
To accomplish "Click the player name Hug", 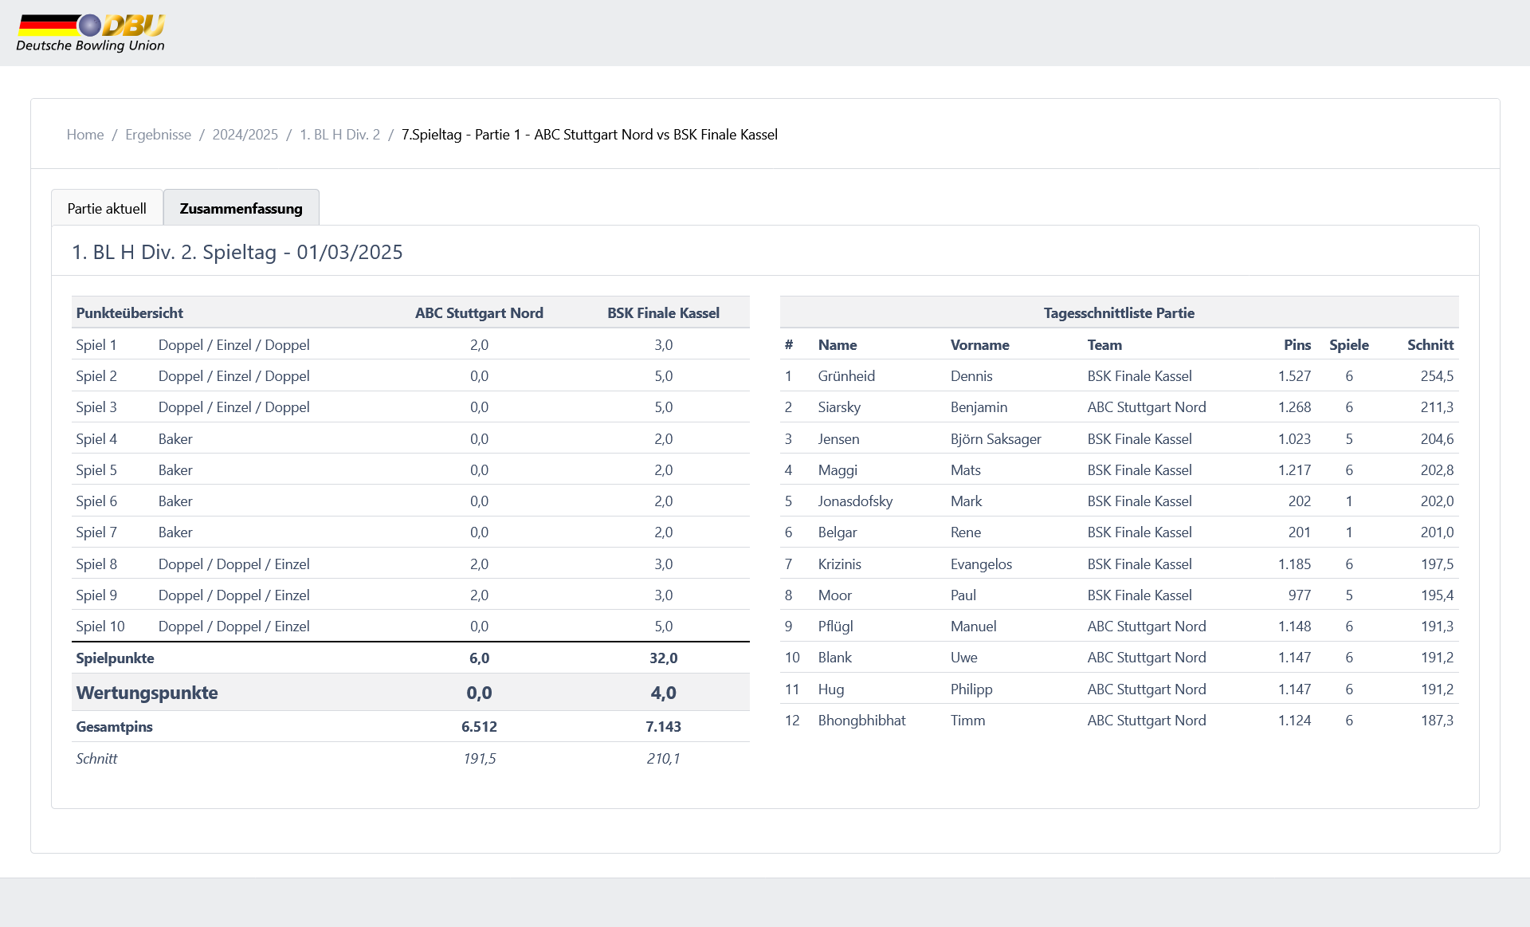I will pyautogui.click(x=831, y=689).
